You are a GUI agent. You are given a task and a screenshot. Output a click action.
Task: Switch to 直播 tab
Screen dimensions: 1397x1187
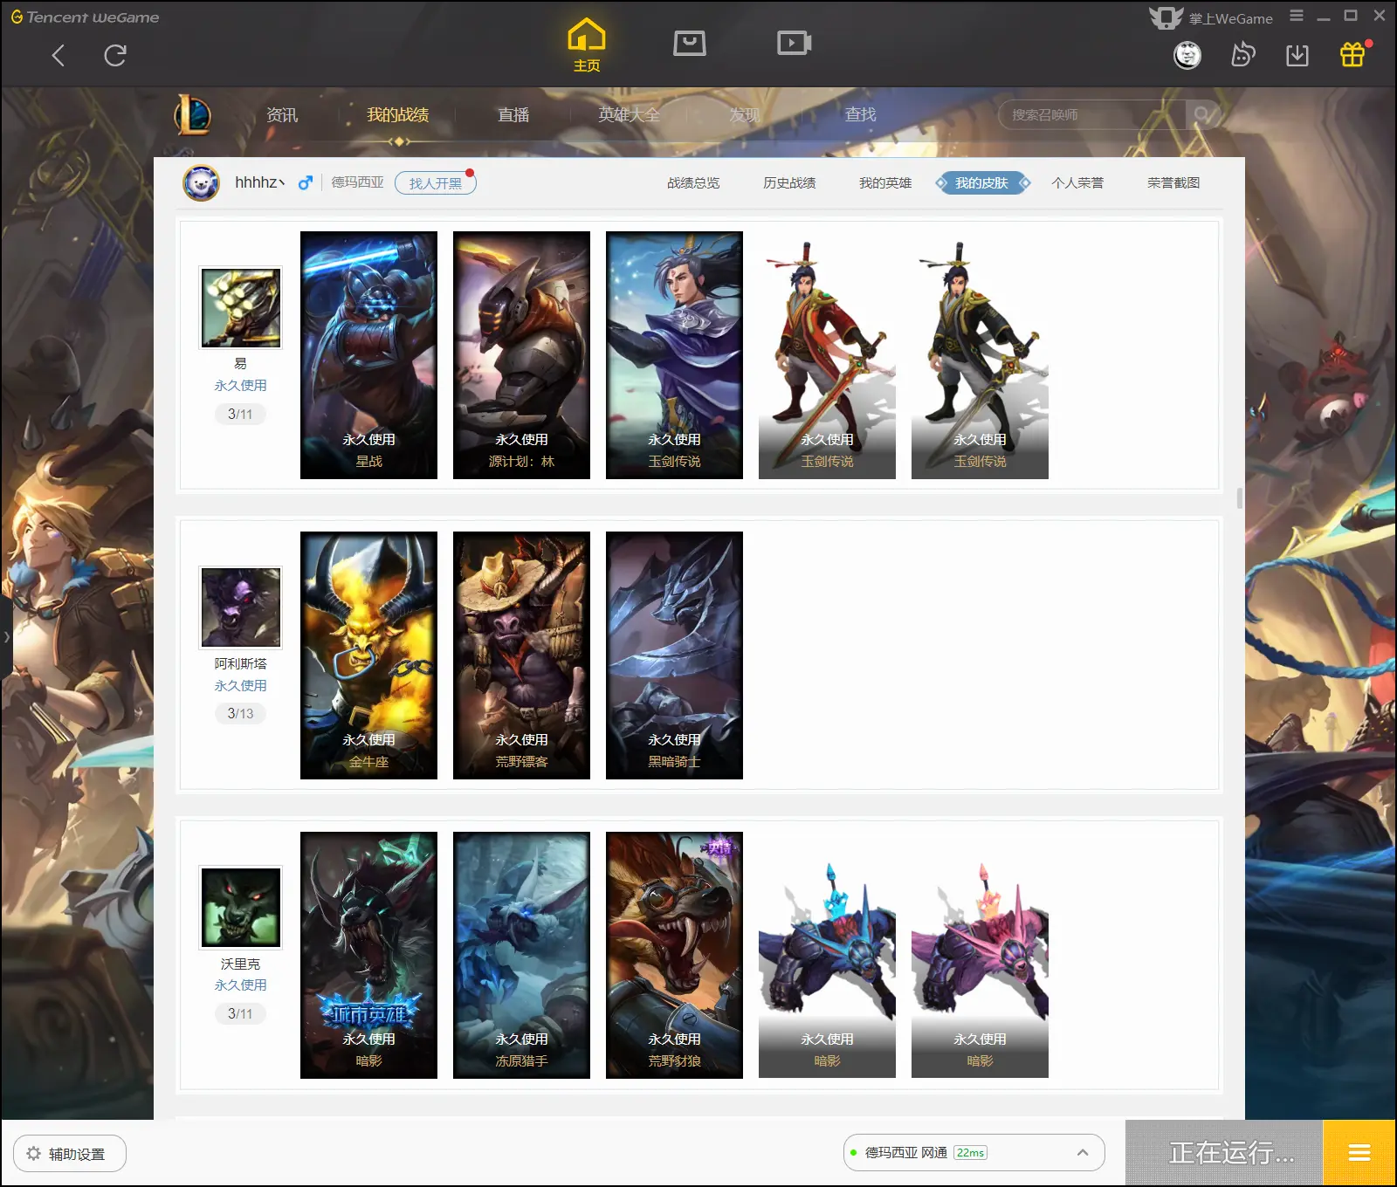[513, 114]
